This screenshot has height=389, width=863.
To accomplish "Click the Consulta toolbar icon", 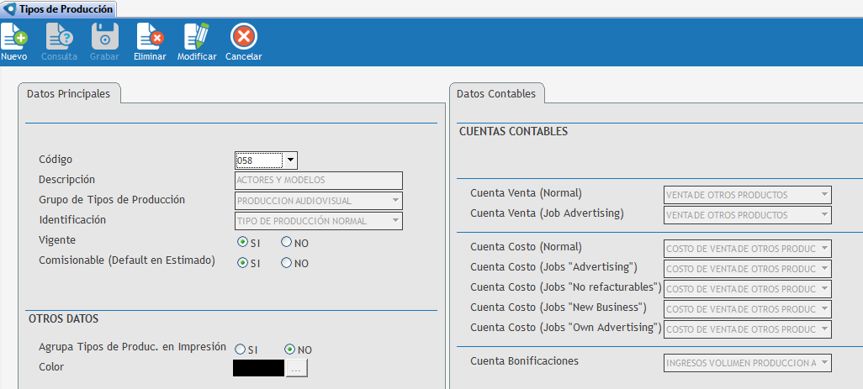I will [x=59, y=36].
